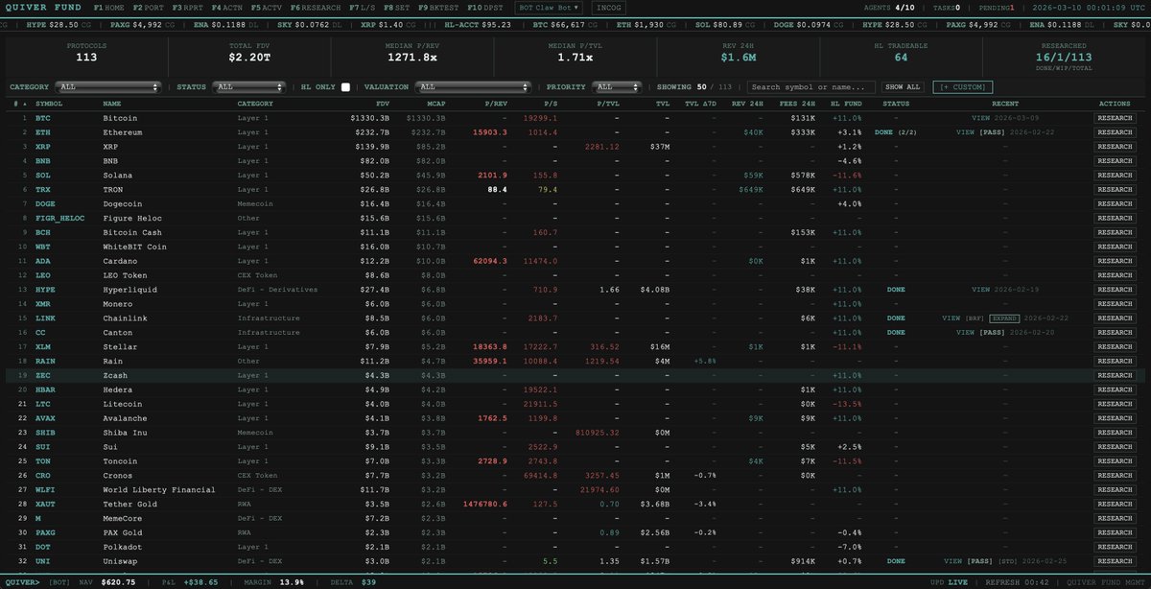1151x589 pixels.
Task: Open the STATUS filter dropdown
Action: click(x=247, y=86)
